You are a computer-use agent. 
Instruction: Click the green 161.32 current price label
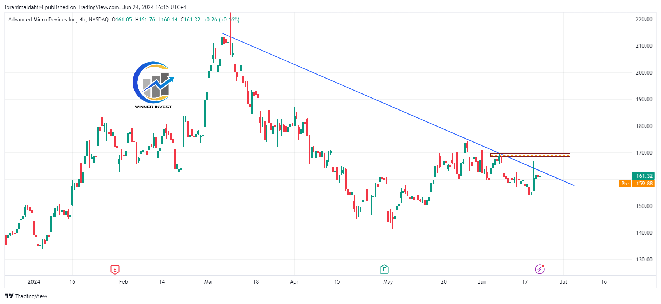(x=644, y=176)
